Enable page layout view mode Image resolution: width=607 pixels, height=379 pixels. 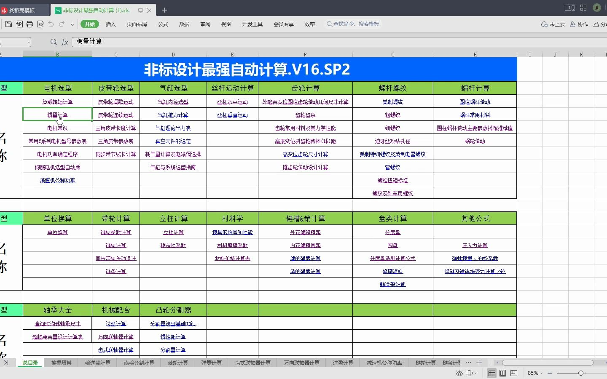coord(502,373)
